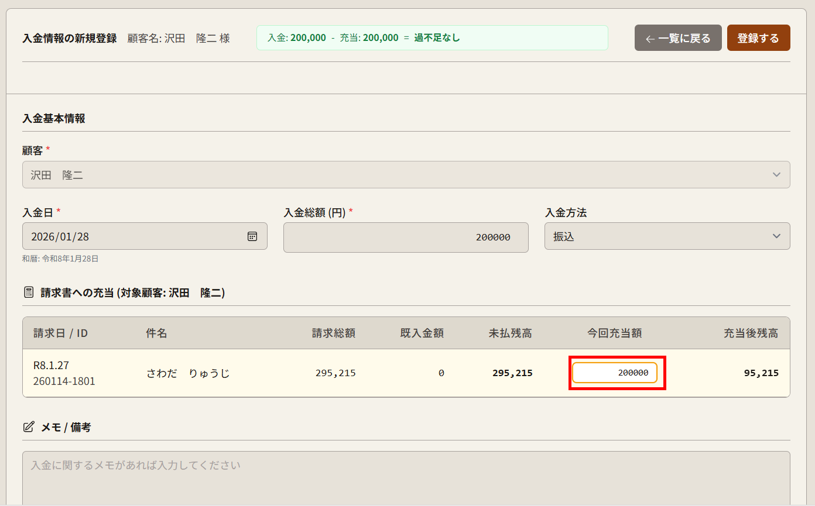Select invoice ID 260114-1801
Image resolution: width=815 pixels, height=506 pixels.
coord(64,381)
